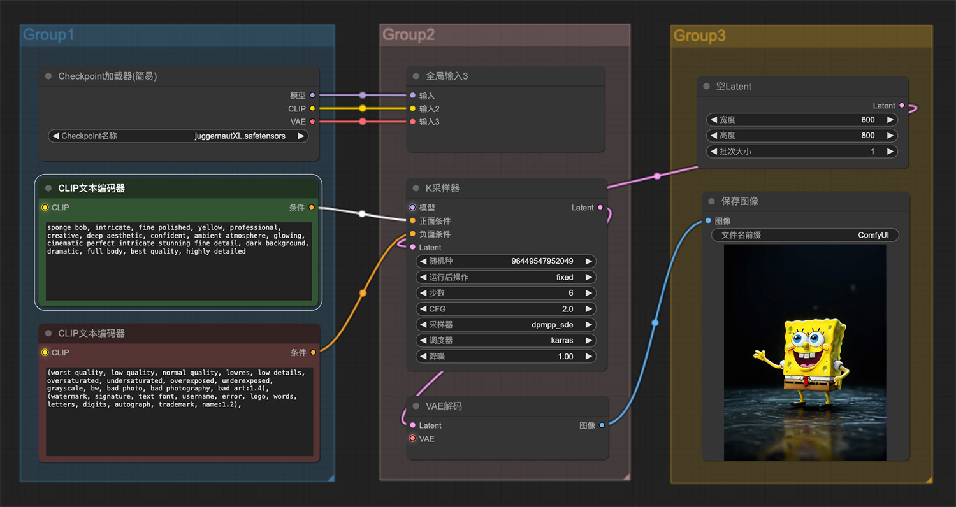Collapse the Checkpoint加载器(简易) node via its dot
Viewport: 956px width, 507px height.
click(48, 76)
